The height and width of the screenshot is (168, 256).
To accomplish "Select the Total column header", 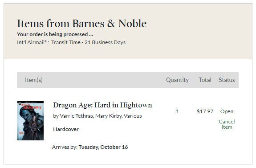I will tap(205, 80).
